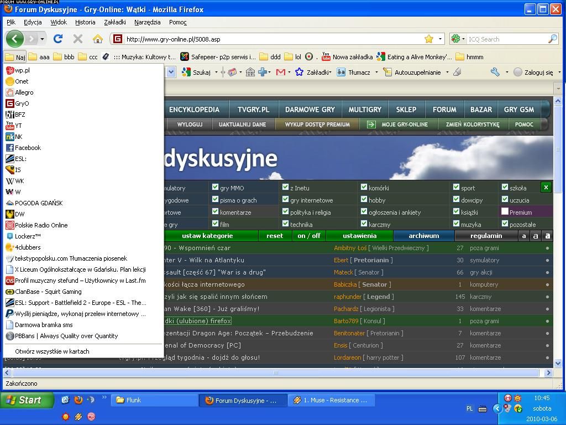Close category panel with green X button

[546, 187]
